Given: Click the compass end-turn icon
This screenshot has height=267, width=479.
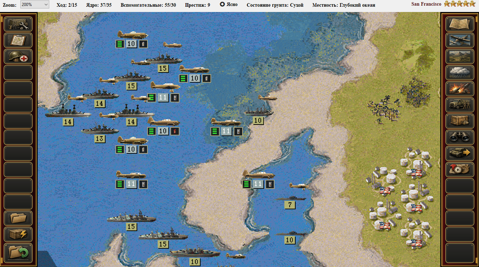Looking at the screenshot, I should (x=460, y=169).
